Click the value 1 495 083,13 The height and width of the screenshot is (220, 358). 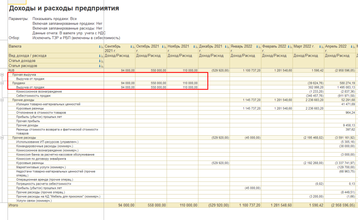point(346,87)
